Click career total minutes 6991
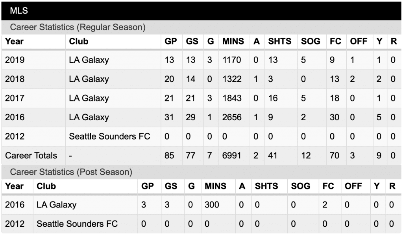 click(x=231, y=156)
